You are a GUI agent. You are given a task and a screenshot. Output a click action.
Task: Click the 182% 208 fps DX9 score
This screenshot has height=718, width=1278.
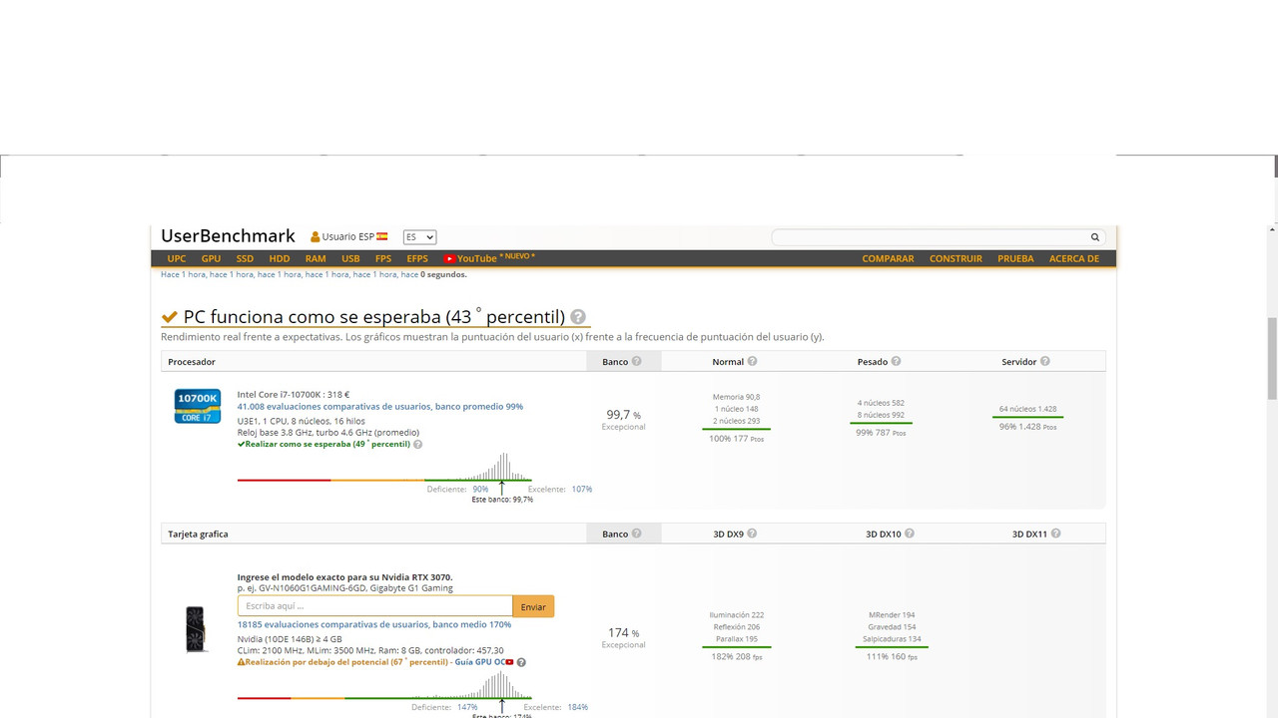736,657
